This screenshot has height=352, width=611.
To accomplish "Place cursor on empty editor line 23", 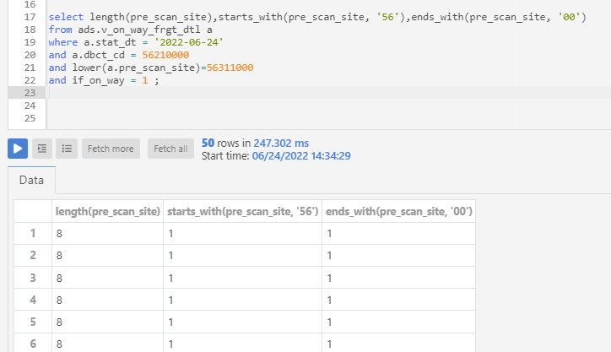I will pyautogui.click(x=253, y=91).
